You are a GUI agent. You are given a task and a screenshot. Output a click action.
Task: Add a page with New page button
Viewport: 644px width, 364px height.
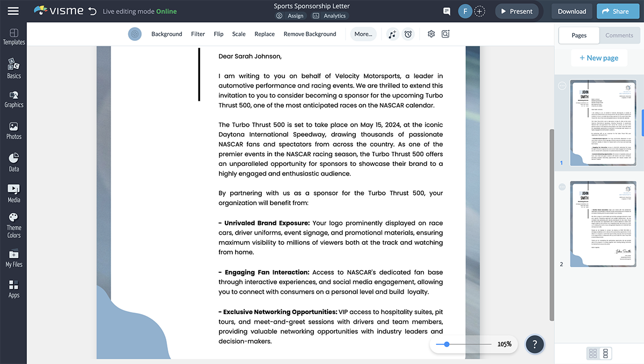coord(599,57)
